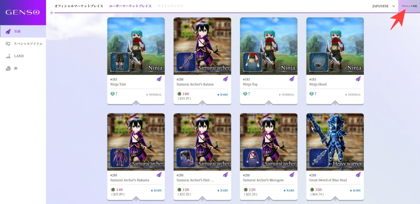
Task: Click the arrow icon left of header line
Action: click(51, 13)
